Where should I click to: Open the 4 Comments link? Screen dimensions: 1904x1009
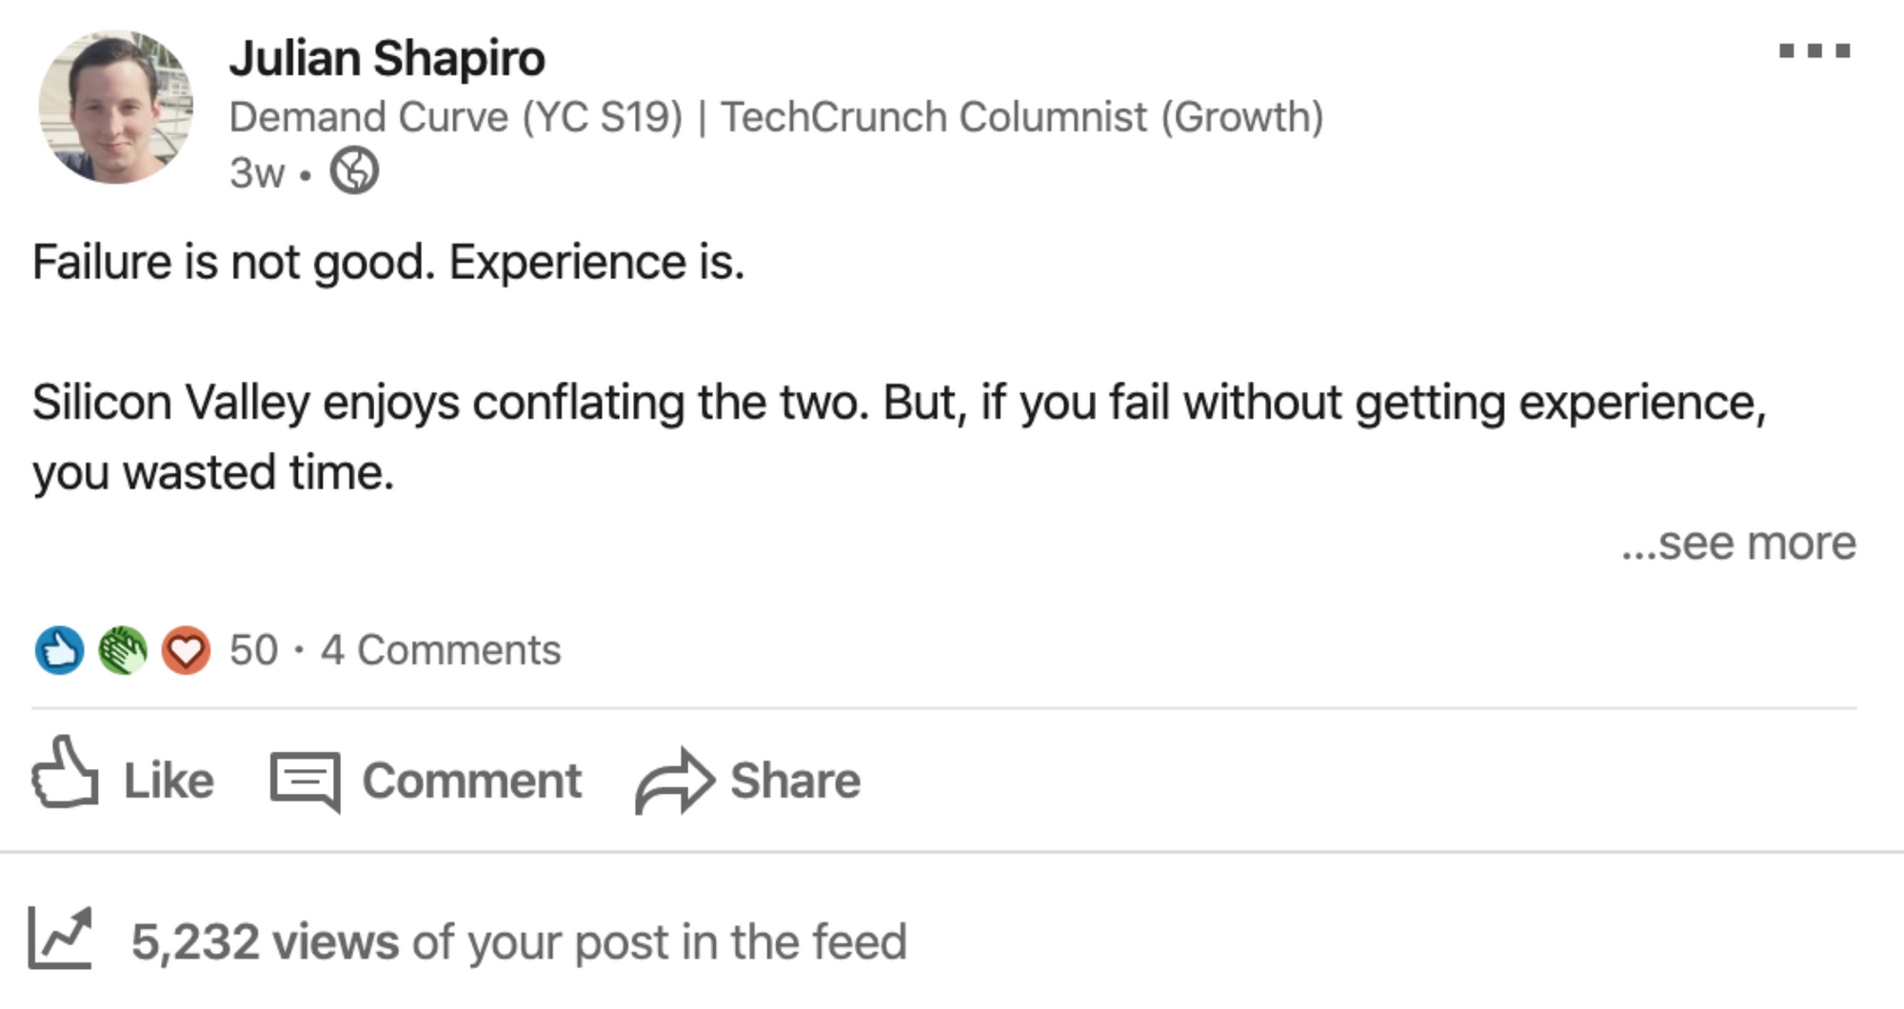pos(441,650)
